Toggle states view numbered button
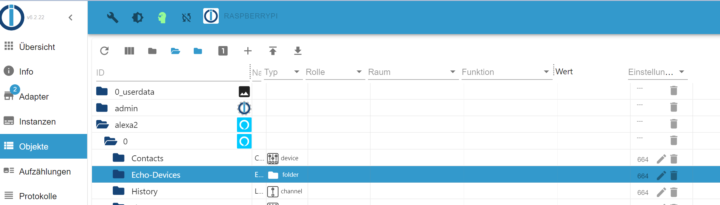The height and width of the screenshot is (205, 720). [223, 51]
